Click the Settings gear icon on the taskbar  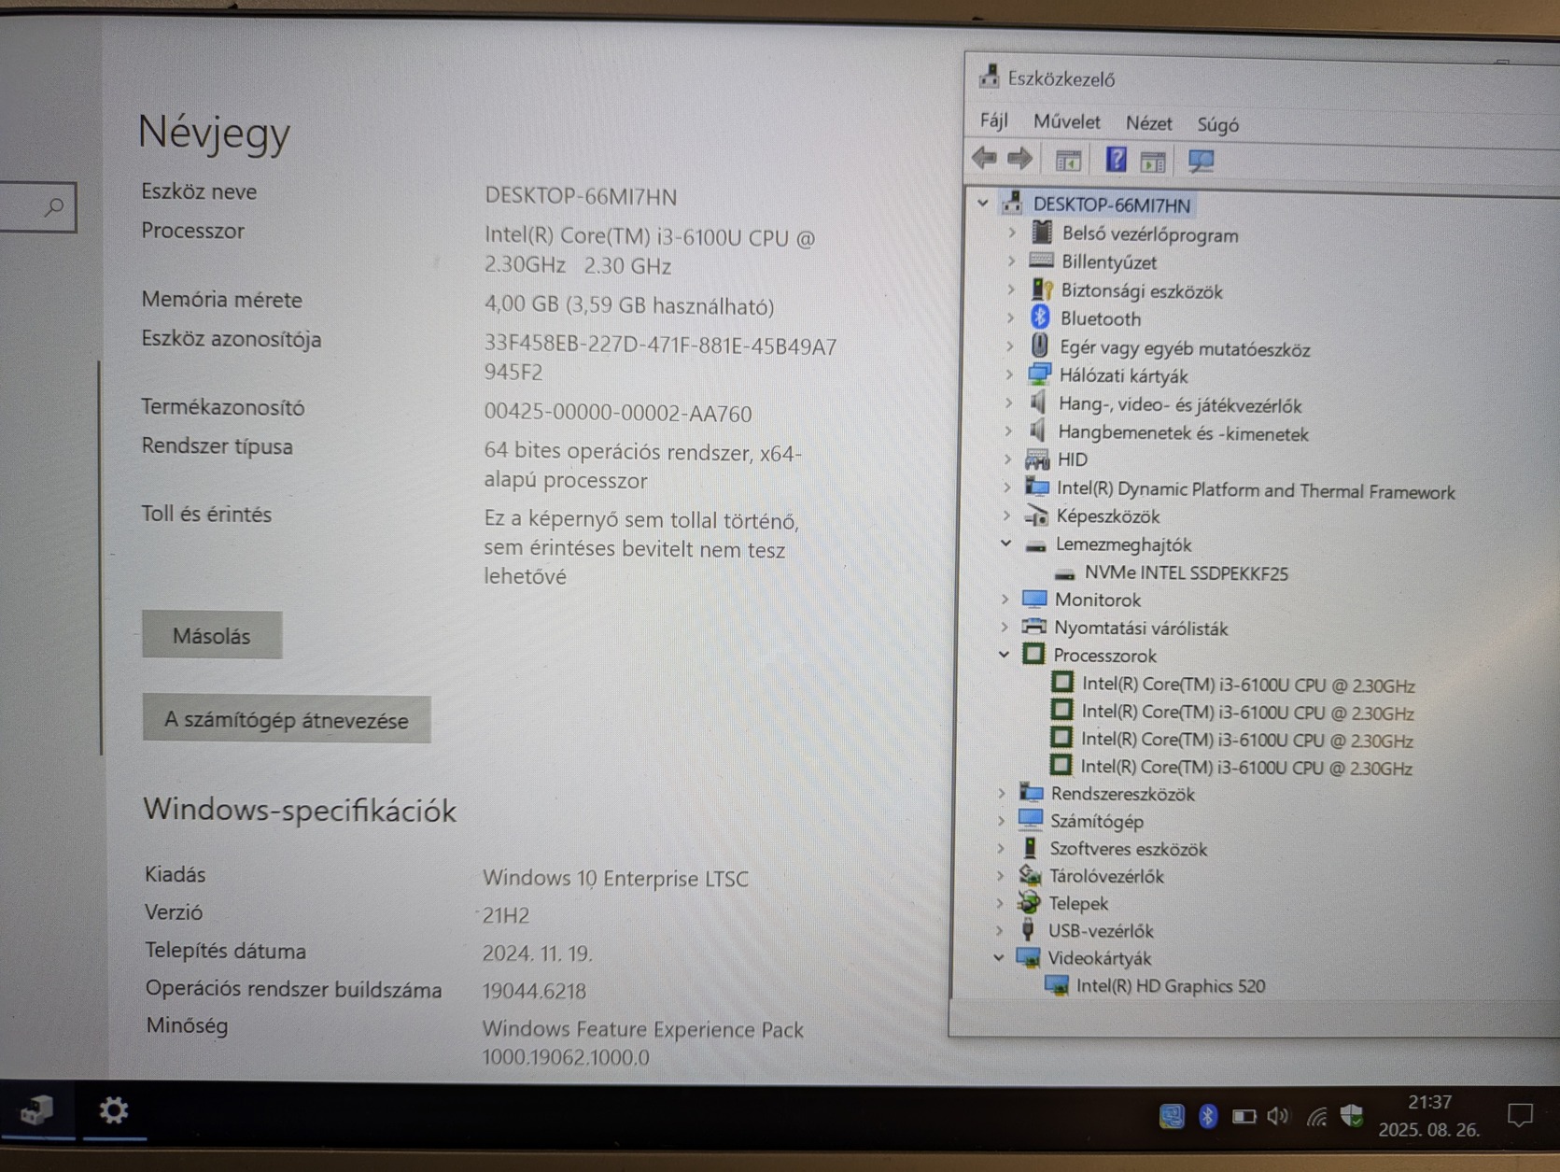click(x=114, y=1109)
